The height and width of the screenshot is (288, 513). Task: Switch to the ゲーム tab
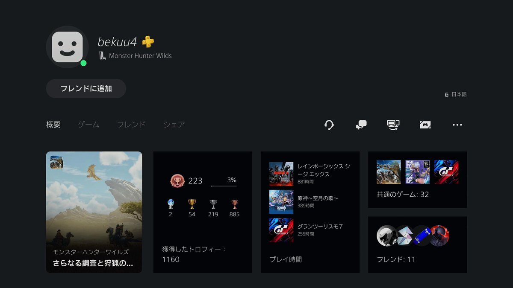pyautogui.click(x=89, y=125)
